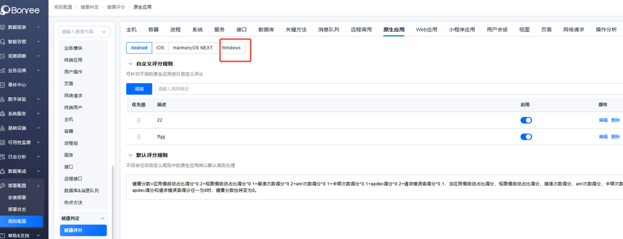Select 远程接口 in the rule list
Image resolution: width=623 pixels, height=239 pixels.
pyautogui.click(x=73, y=179)
